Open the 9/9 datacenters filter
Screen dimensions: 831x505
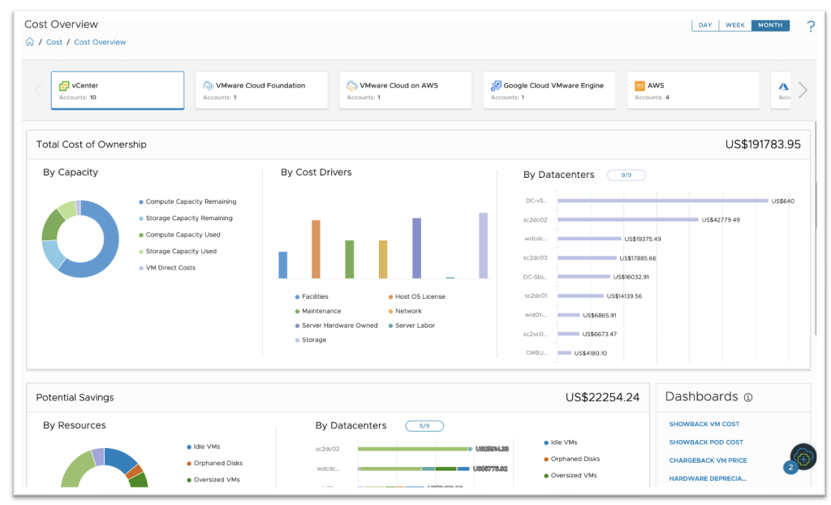tap(626, 175)
